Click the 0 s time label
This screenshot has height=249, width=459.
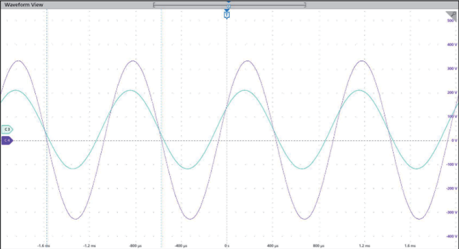(x=227, y=246)
